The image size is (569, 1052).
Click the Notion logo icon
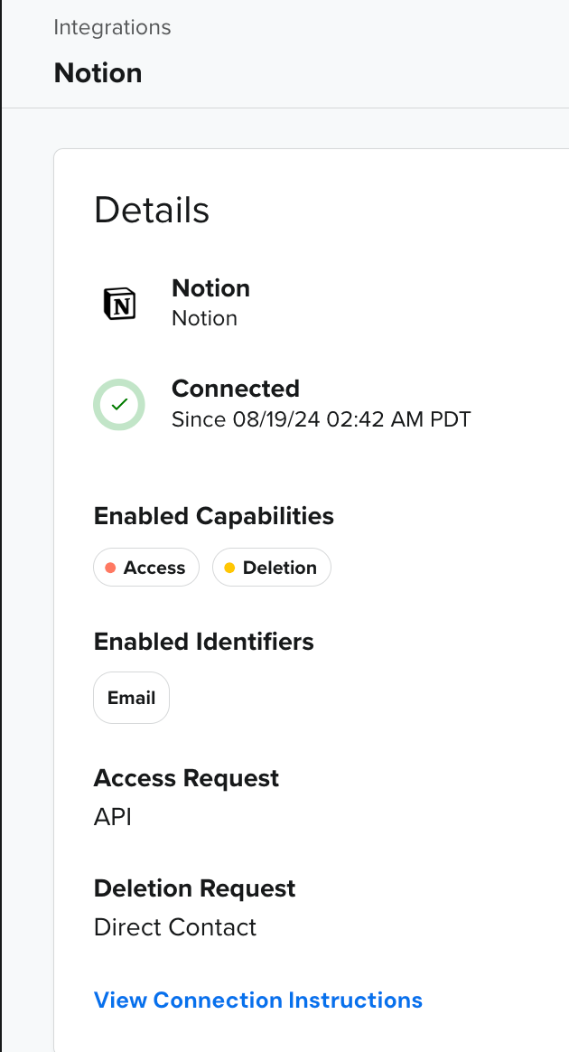pos(119,304)
